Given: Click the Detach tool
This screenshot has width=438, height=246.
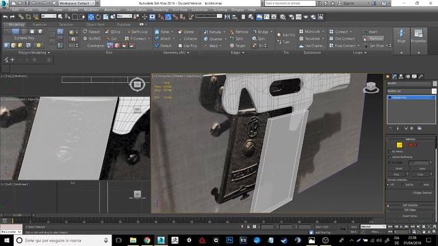Looking at the screenshot, I should (163, 46).
